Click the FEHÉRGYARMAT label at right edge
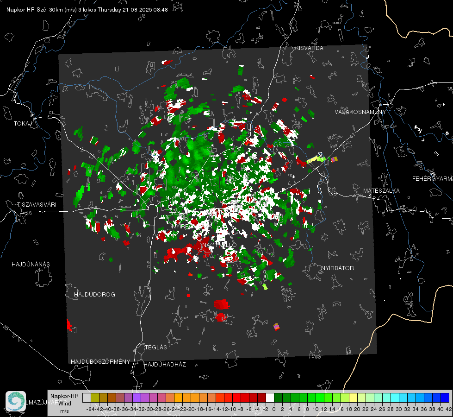This screenshot has height=417, width=453. [433, 179]
